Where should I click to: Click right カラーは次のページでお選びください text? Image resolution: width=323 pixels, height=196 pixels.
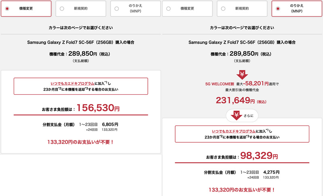click(x=242, y=28)
